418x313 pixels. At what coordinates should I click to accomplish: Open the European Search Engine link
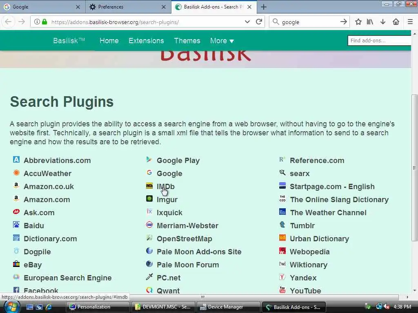tap(68, 278)
